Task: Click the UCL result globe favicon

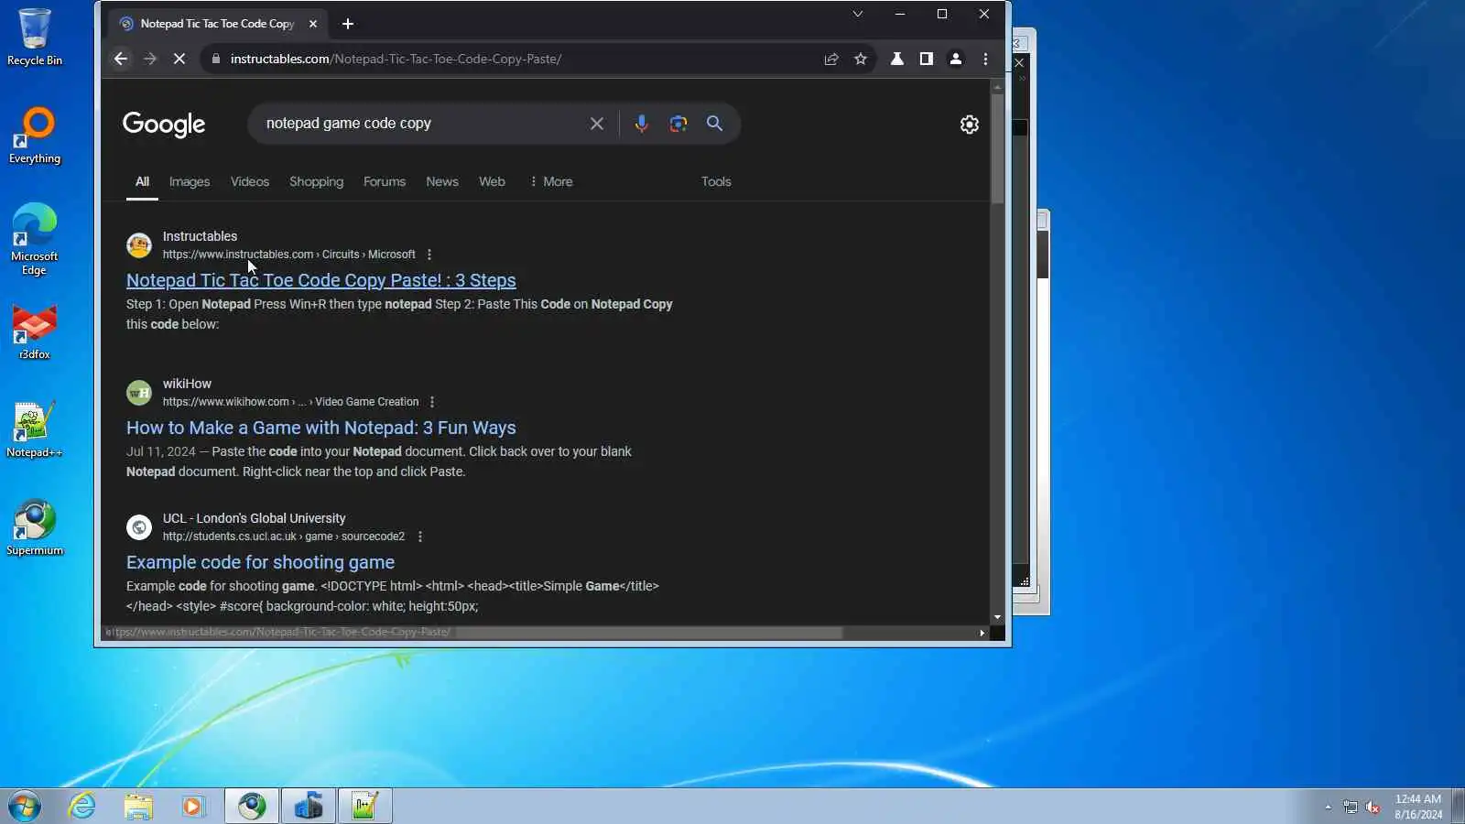Action: coord(139,527)
